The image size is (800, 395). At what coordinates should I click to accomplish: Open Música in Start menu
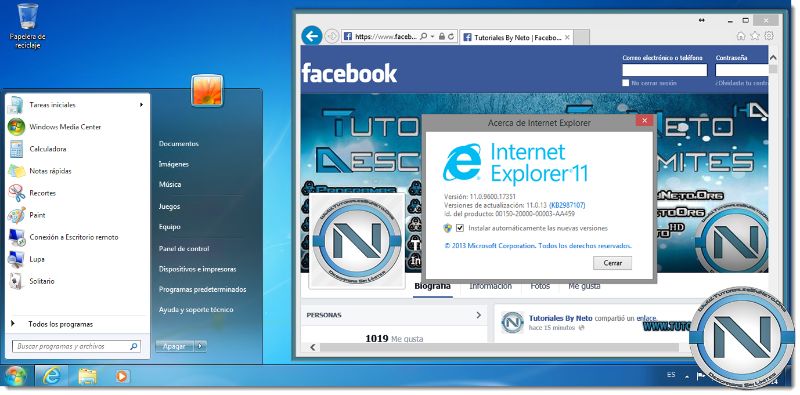click(170, 184)
